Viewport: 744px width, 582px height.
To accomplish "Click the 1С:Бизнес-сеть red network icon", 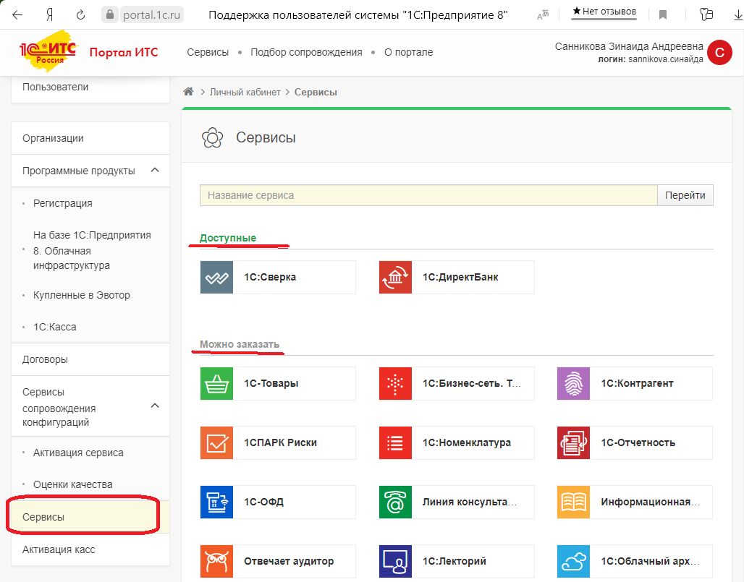I will pyautogui.click(x=395, y=383).
